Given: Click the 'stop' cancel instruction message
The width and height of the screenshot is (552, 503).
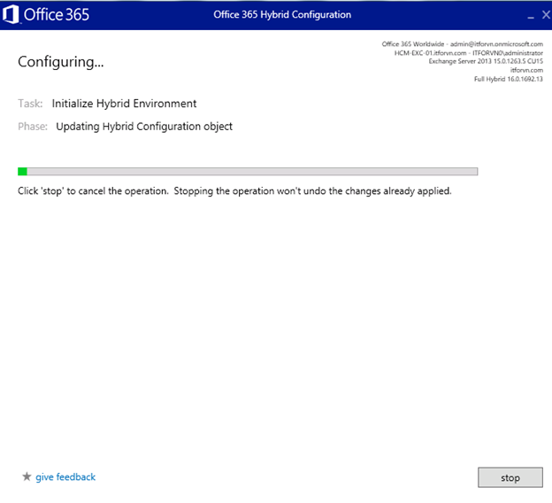Looking at the screenshot, I should tap(234, 190).
